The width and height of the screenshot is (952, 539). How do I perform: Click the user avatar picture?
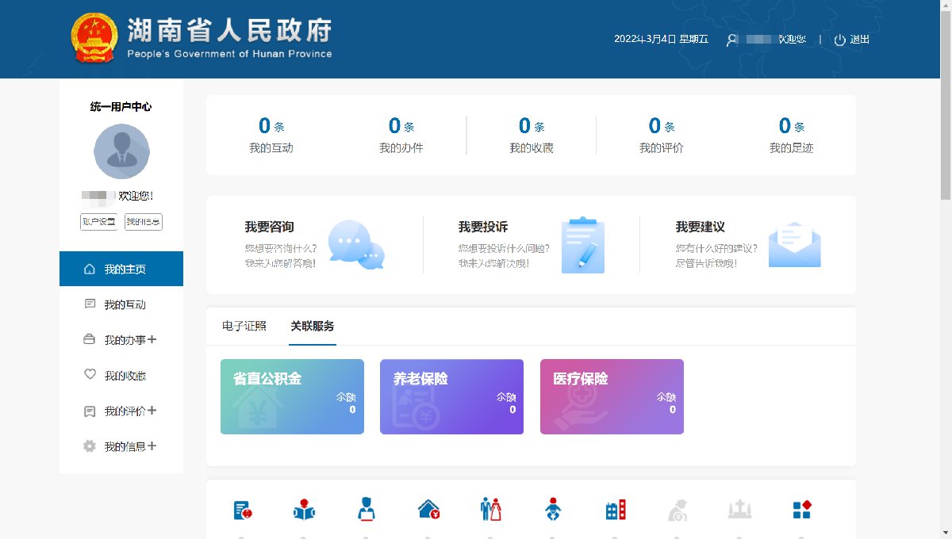pos(121,151)
